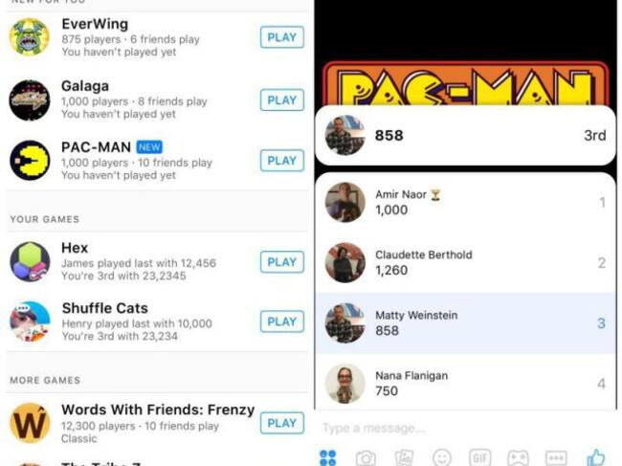The image size is (622, 466).
Task: Tap the game controller icon
Action: click(x=518, y=457)
